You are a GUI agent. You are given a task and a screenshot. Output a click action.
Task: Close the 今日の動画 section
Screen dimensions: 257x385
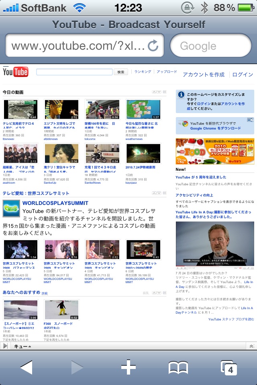[165, 92]
